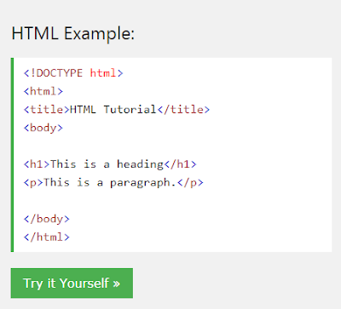341x309 pixels.
Task: Select the red html keyword in DOCTYPE
Action: (103, 73)
